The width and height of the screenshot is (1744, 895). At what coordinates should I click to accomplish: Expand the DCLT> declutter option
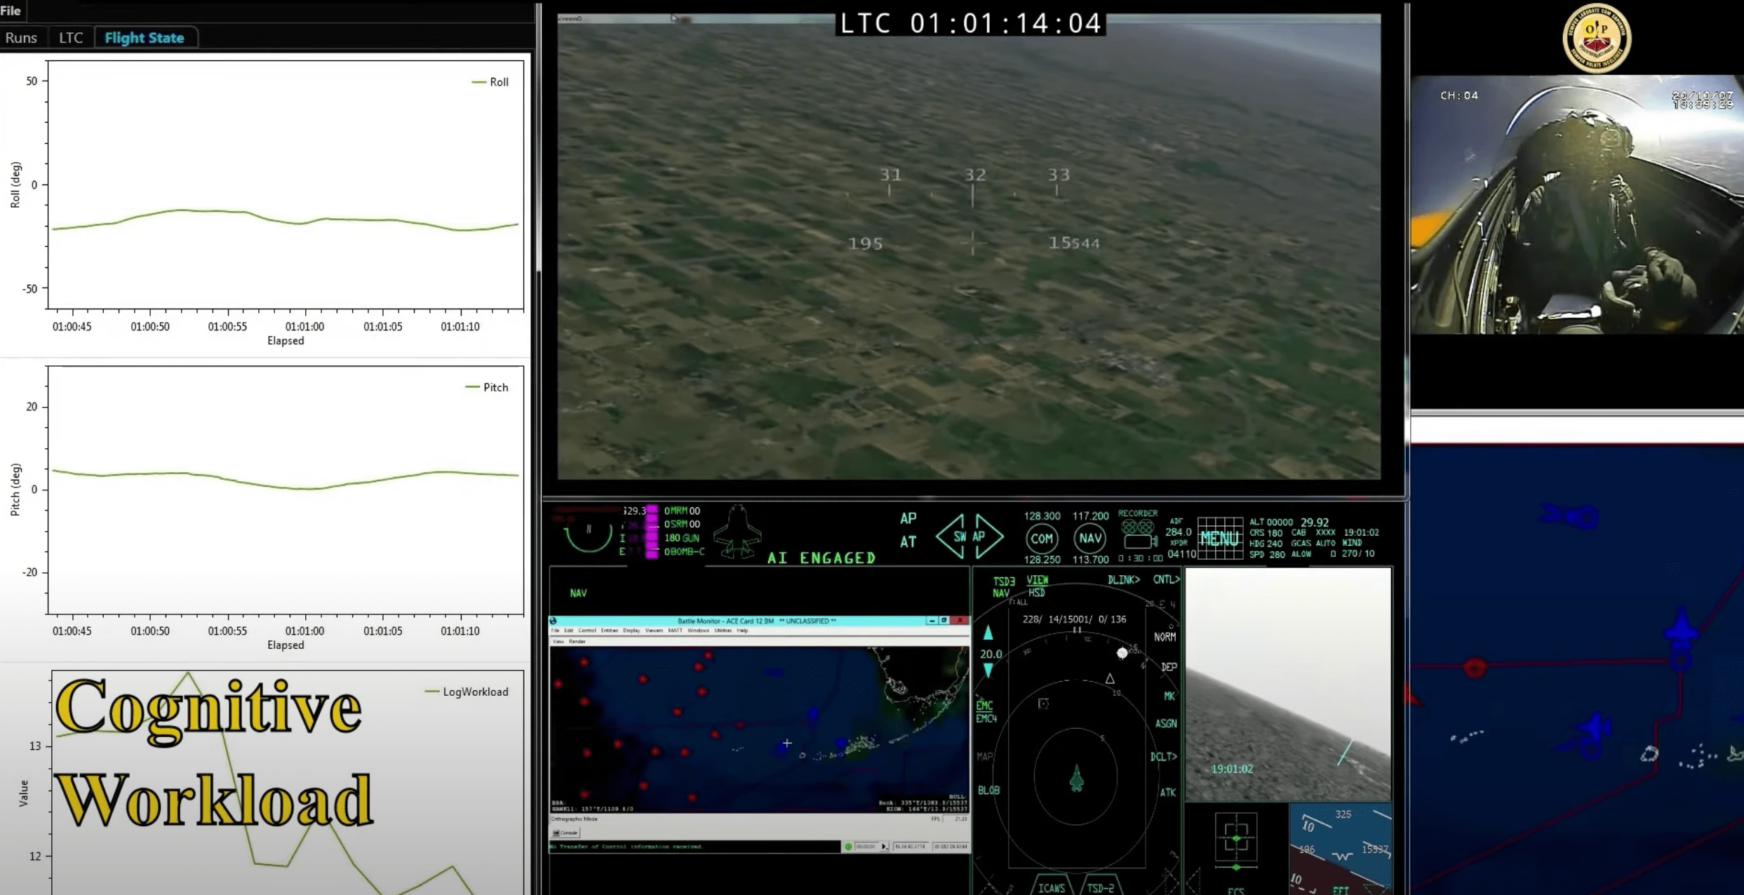(x=1163, y=757)
